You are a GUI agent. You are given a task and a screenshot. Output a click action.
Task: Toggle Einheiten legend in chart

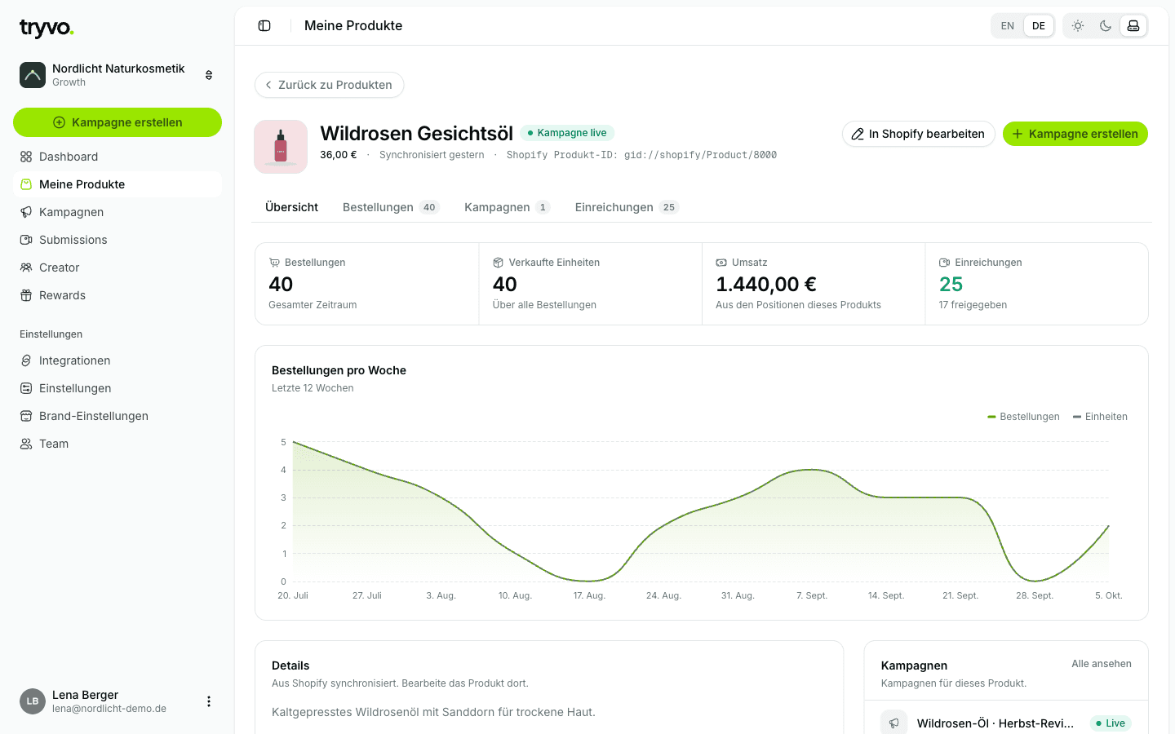[x=1100, y=417]
